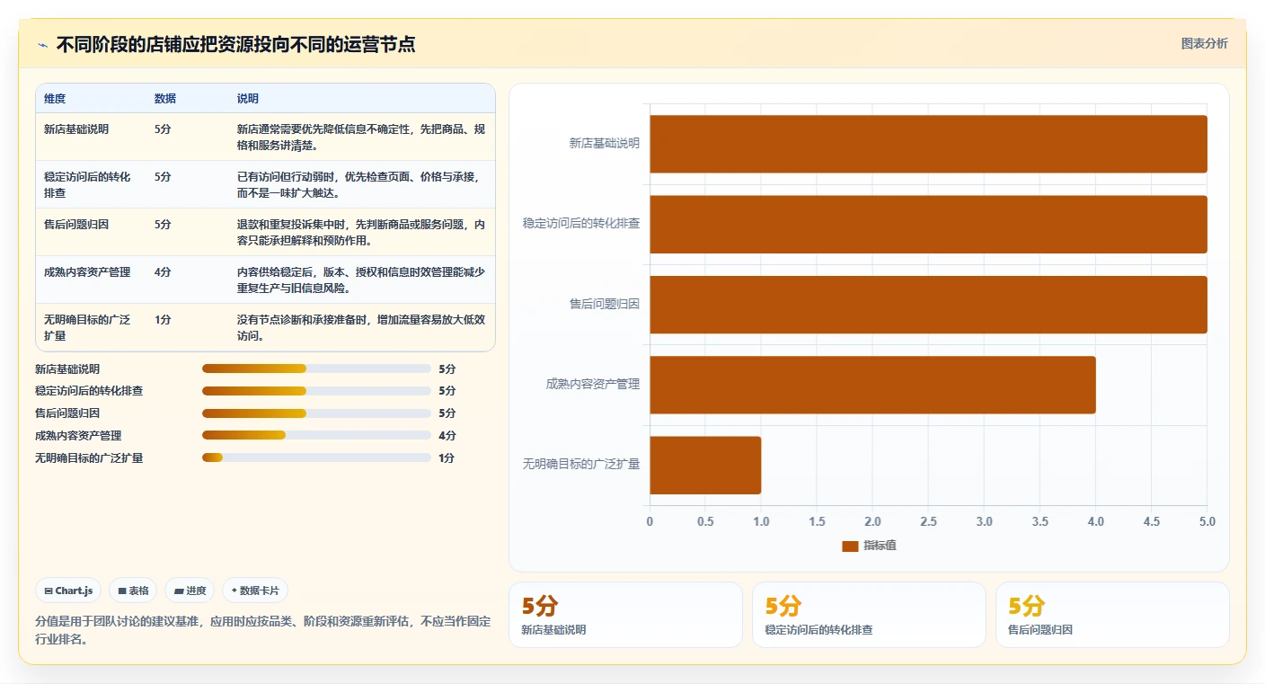Open the 售后问题归因 5分 data card
Screen dimensions: 1265x684
point(1112,615)
